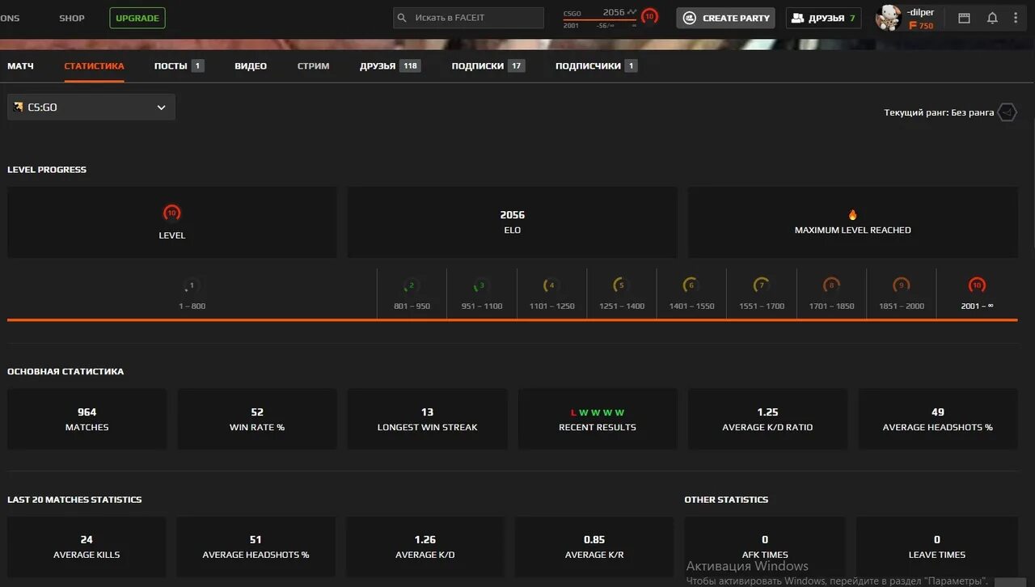Click the OTHER STATISTICS heading

tap(726, 500)
